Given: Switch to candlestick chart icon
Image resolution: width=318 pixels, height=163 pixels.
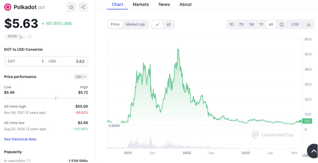Looking at the screenshot, I should point(168,25).
